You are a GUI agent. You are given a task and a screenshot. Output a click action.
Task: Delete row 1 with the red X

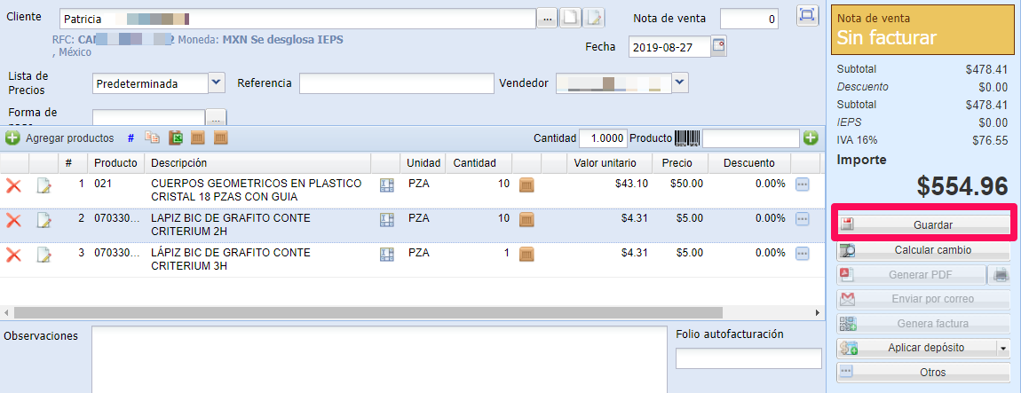tap(13, 185)
